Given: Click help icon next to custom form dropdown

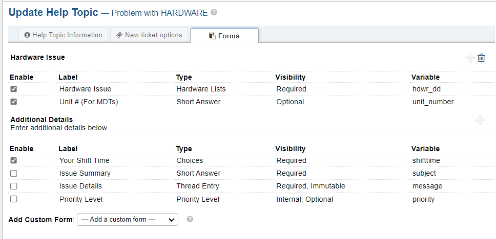Looking at the screenshot, I should point(190,220).
